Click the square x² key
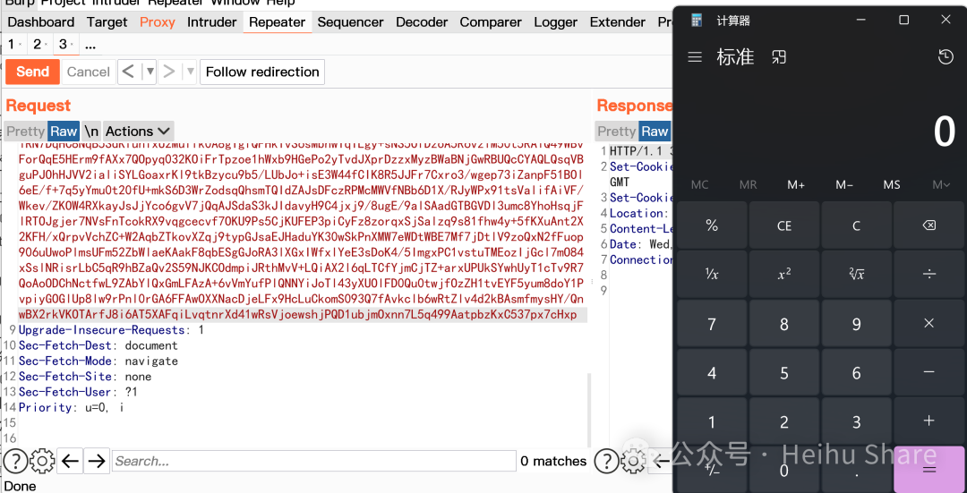This screenshot has width=967, height=493. click(784, 274)
